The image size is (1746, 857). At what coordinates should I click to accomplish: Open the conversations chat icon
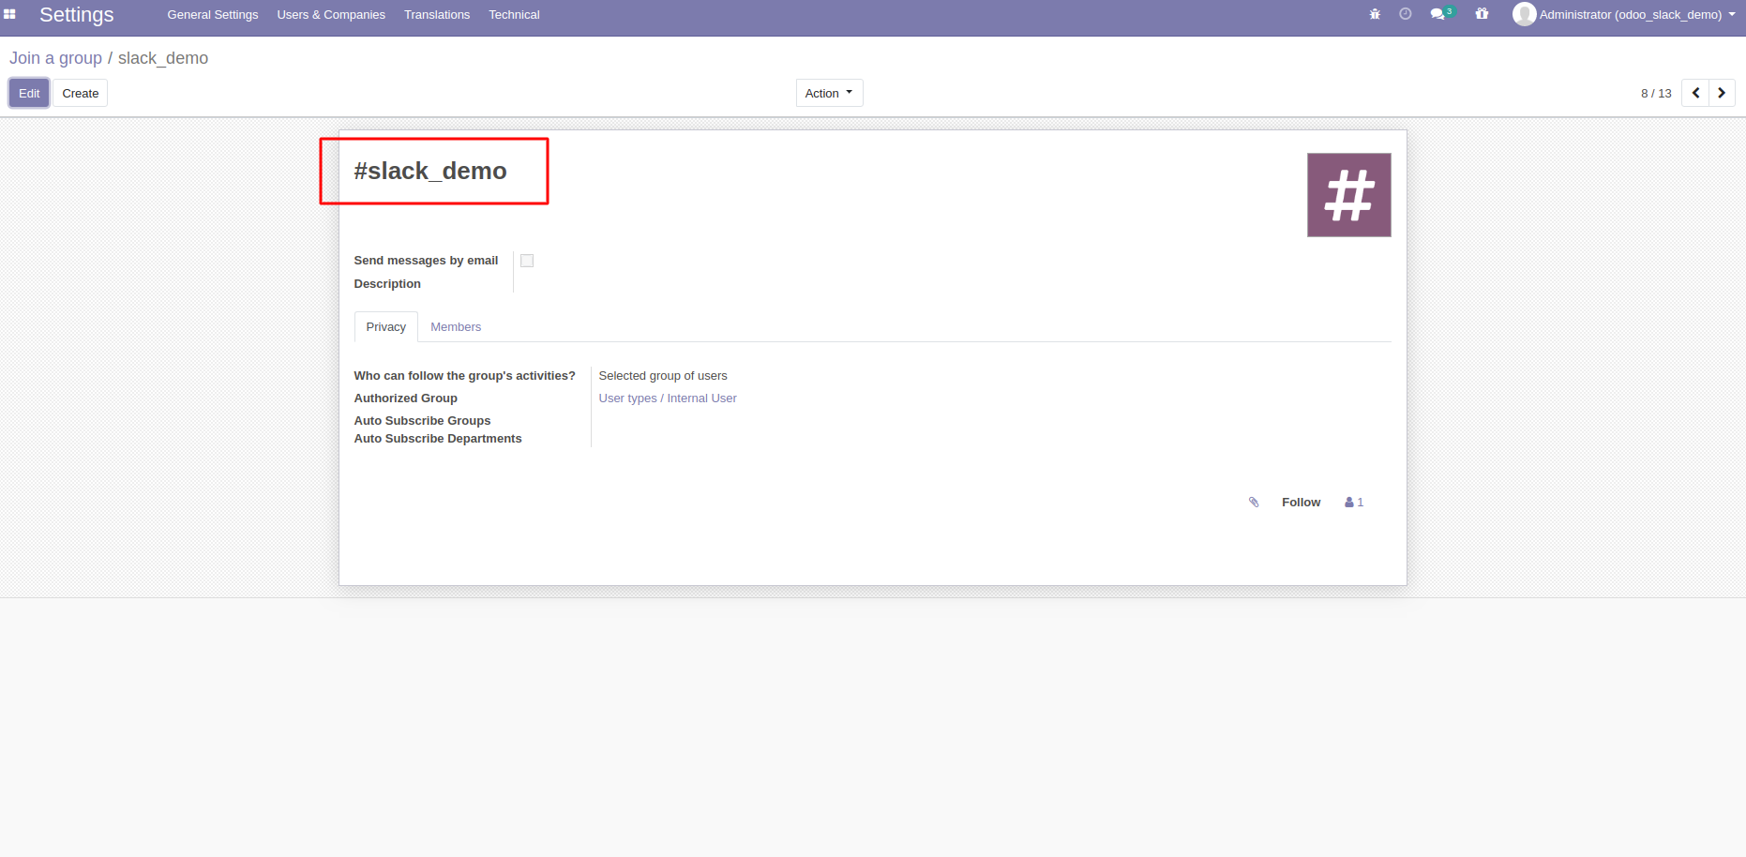[x=1437, y=14]
